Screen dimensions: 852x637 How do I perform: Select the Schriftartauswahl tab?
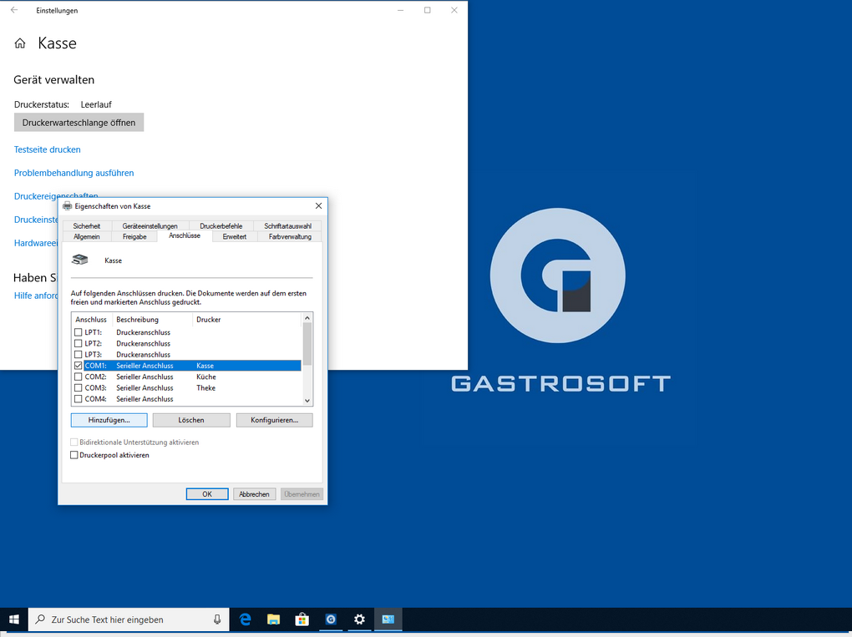[x=287, y=226]
